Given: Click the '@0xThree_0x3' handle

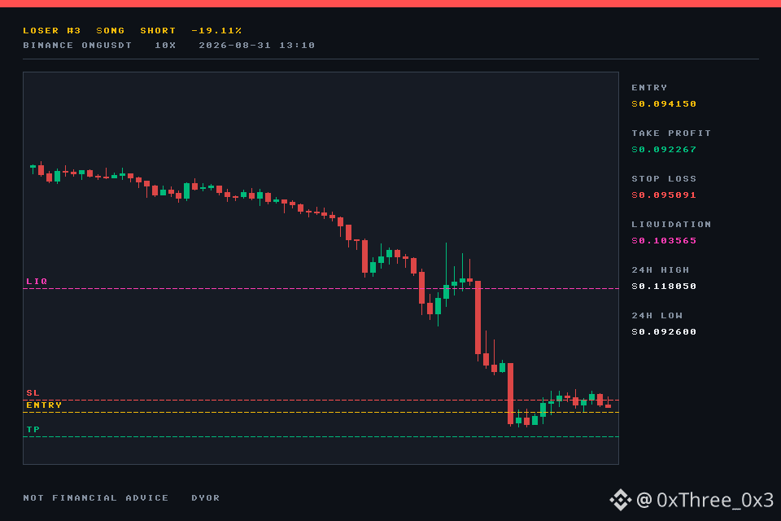Looking at the screenshot, I should click(705, 500).
